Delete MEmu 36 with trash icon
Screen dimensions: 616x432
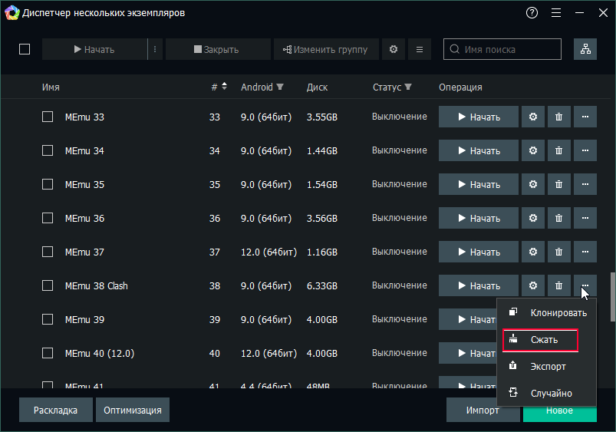[x=558, y=218]
